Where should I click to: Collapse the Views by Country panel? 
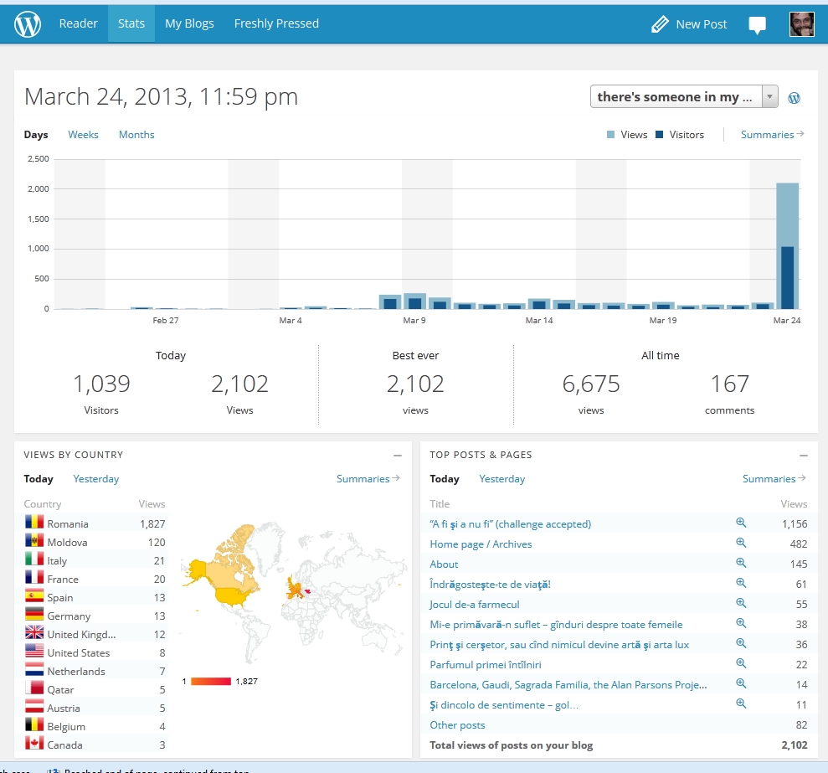(398, 456)
